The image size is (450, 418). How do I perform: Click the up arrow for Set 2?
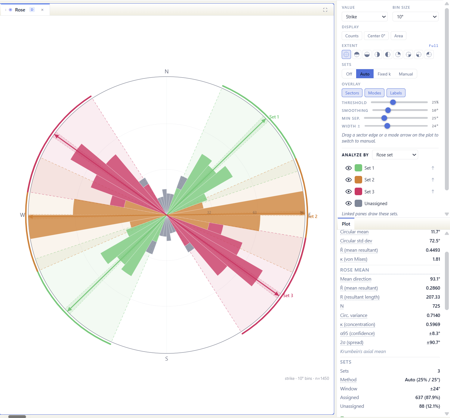(x=433, y=180)
